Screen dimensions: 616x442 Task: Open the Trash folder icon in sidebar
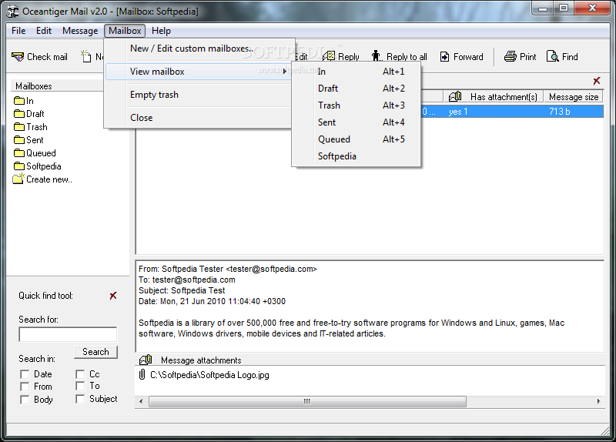coord(19,126)
